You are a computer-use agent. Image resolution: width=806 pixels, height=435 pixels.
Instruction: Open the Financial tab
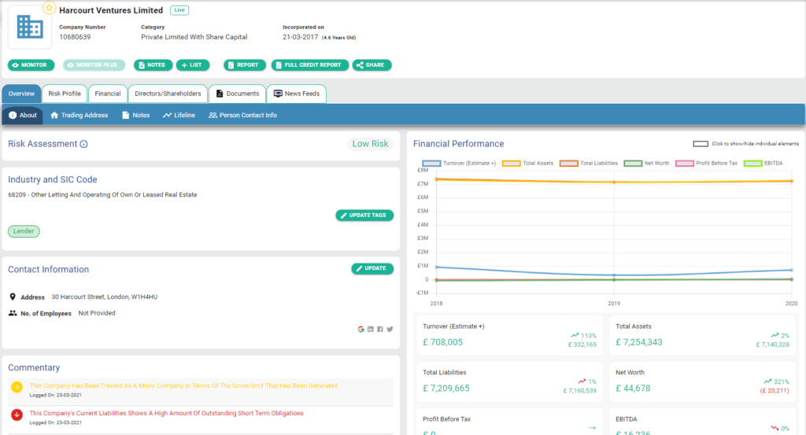coord(108,94)
